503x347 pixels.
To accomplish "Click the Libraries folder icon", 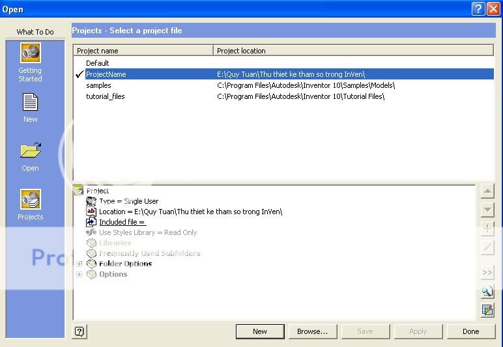I will (x=91, y=243).
